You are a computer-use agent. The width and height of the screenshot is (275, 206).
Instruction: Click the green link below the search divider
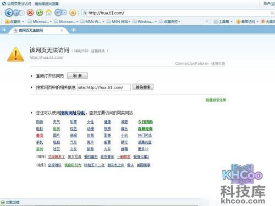(216, 100)
